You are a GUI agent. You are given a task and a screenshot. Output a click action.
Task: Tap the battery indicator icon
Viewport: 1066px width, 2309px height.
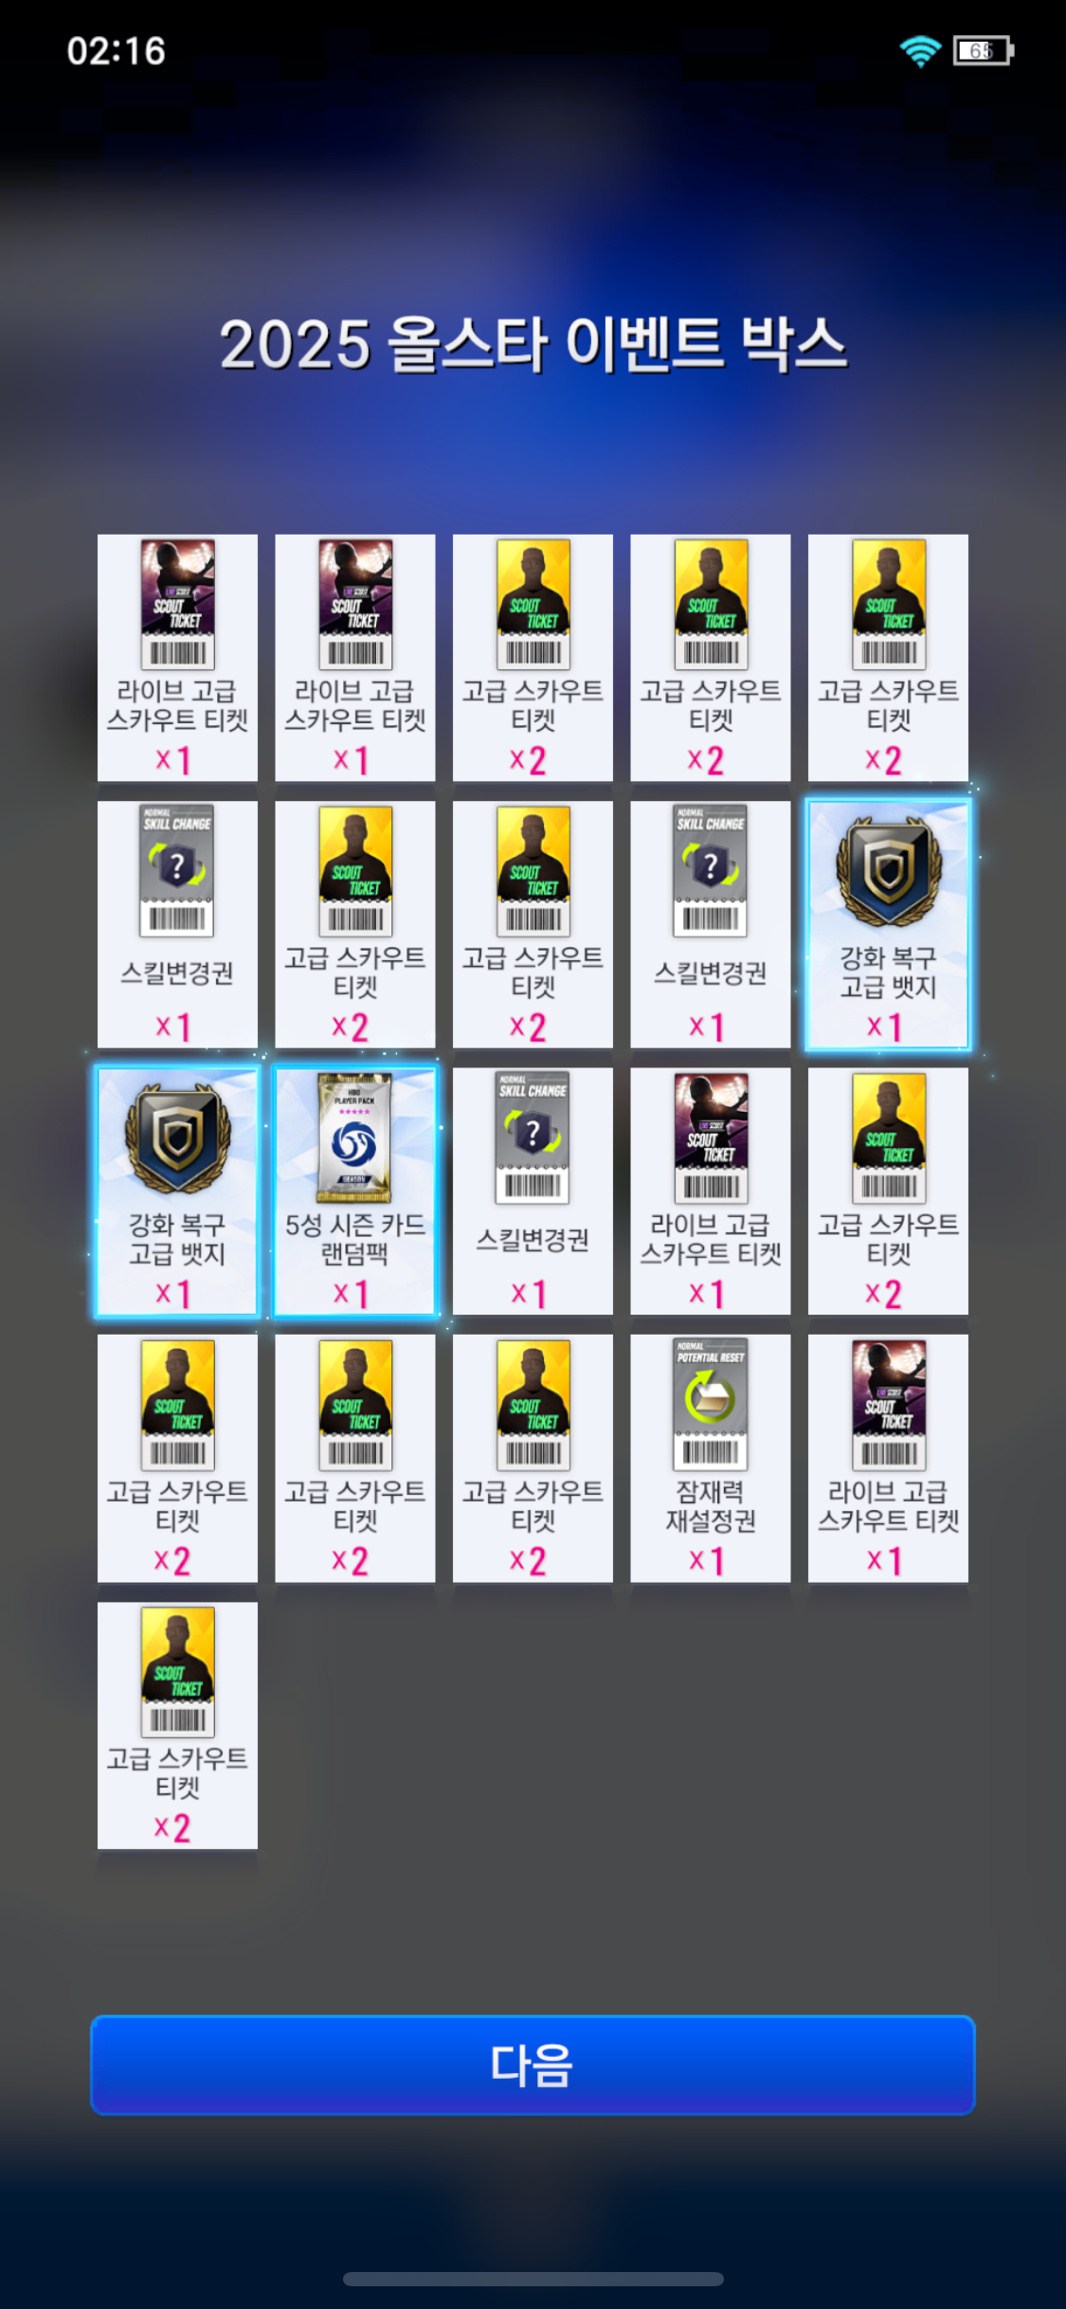click(984, 50)
